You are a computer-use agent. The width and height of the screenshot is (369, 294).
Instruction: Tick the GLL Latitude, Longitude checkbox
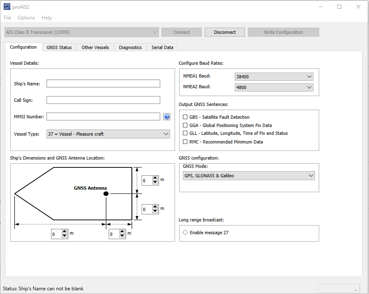tap(185, 133)
